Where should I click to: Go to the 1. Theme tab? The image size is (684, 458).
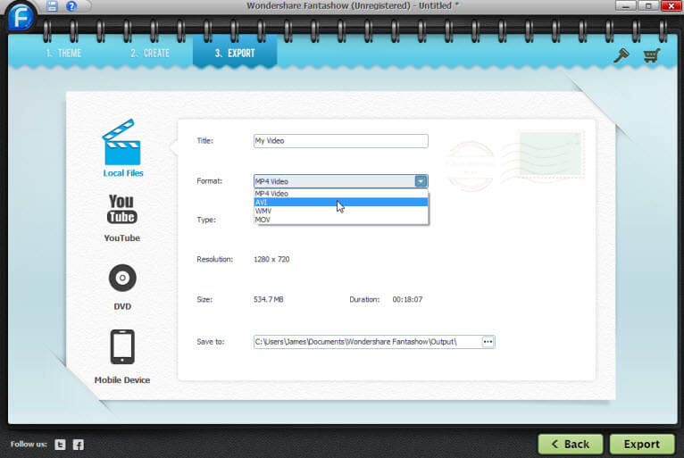pos(63,54)
